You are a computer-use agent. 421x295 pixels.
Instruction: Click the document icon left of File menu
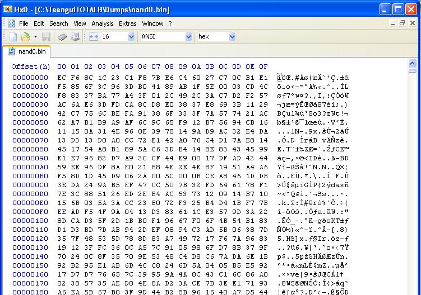[12, 23]
